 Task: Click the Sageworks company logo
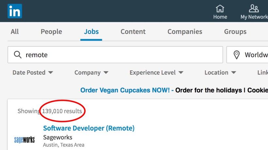pos(25,140)
